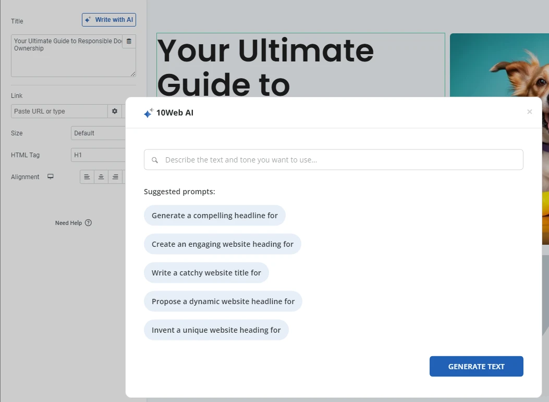This screenshot has width=549, height=402.
Task: Click the responsive device icon beside Alignment
Action: coord(51,177)
